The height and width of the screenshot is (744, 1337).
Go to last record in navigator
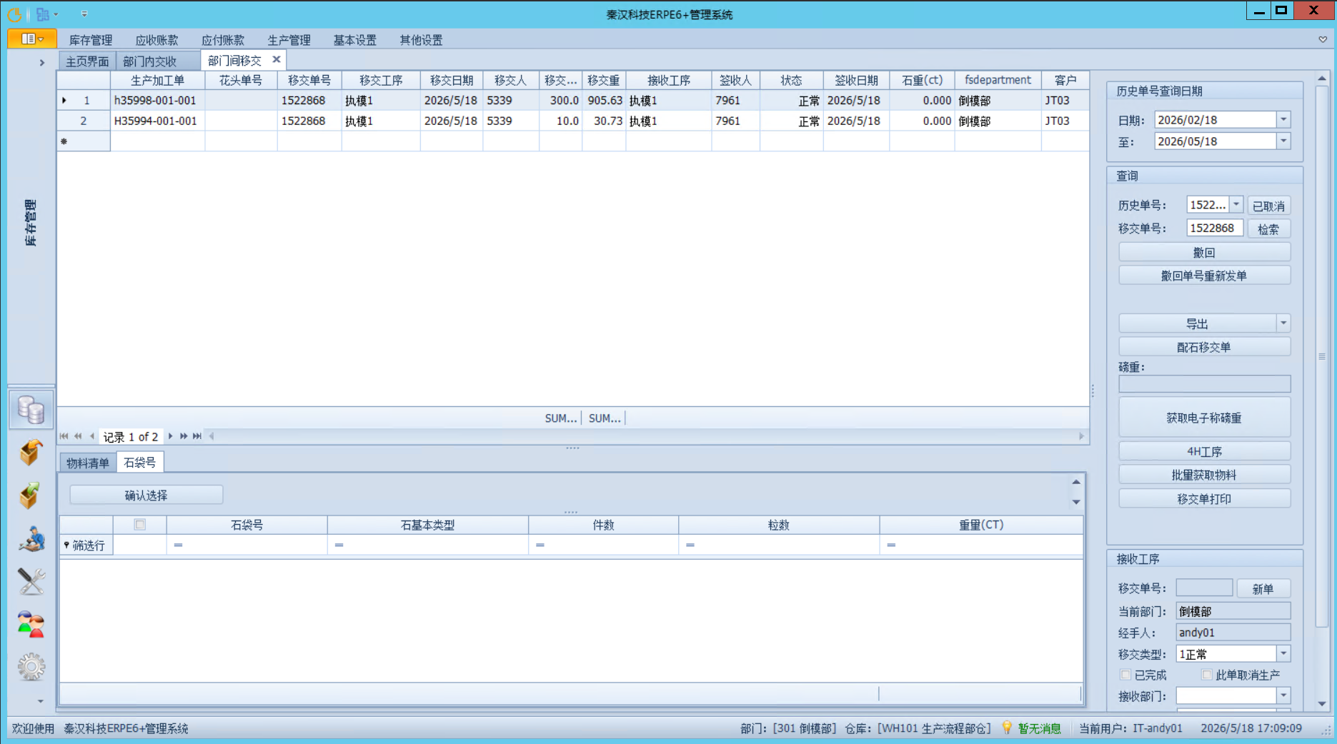click(197, 436)
